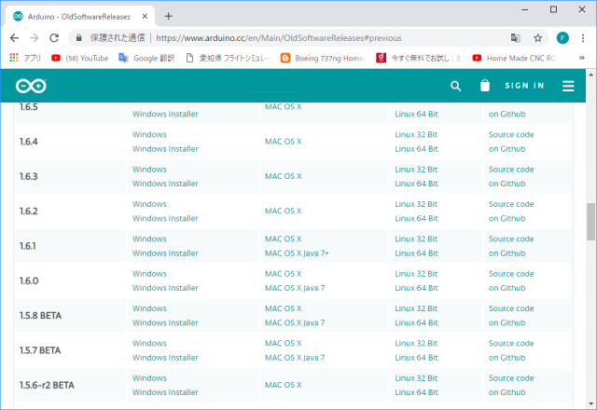Viewport: 597px width, 410px height.
Task: Open the Boeing 737ng Home bookmark
Action: point(323,58)
